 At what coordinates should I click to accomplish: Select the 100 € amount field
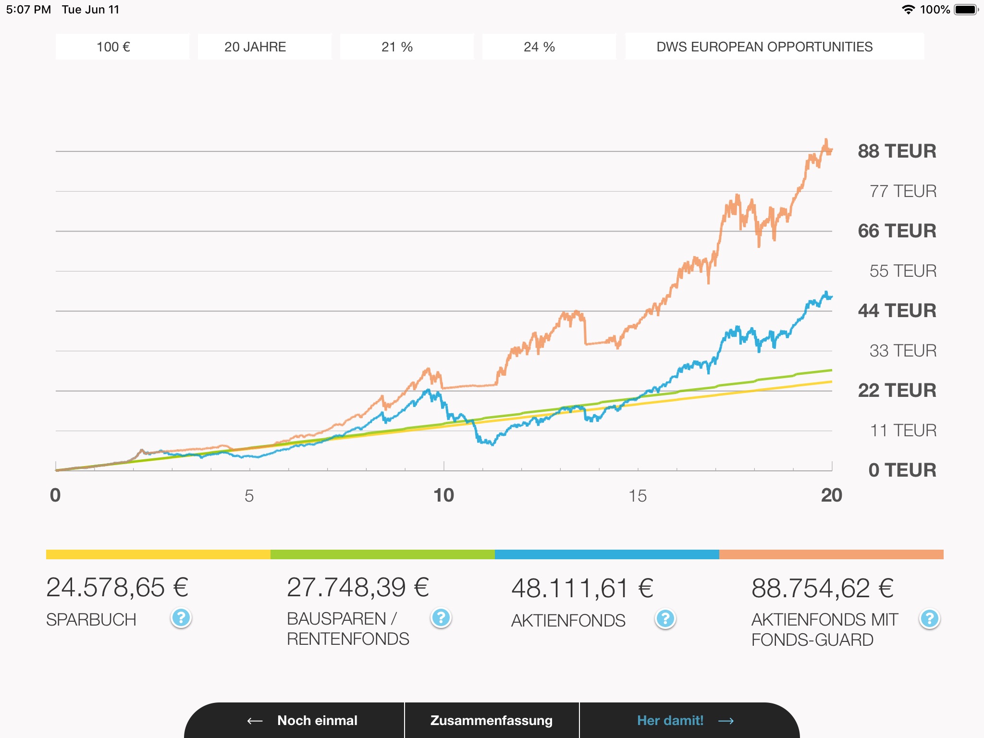(x=122, y=47)
